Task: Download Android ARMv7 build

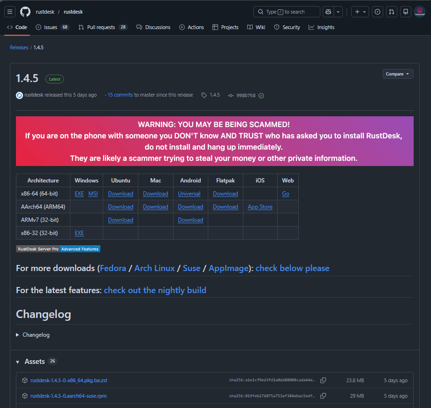Action: 190,220
